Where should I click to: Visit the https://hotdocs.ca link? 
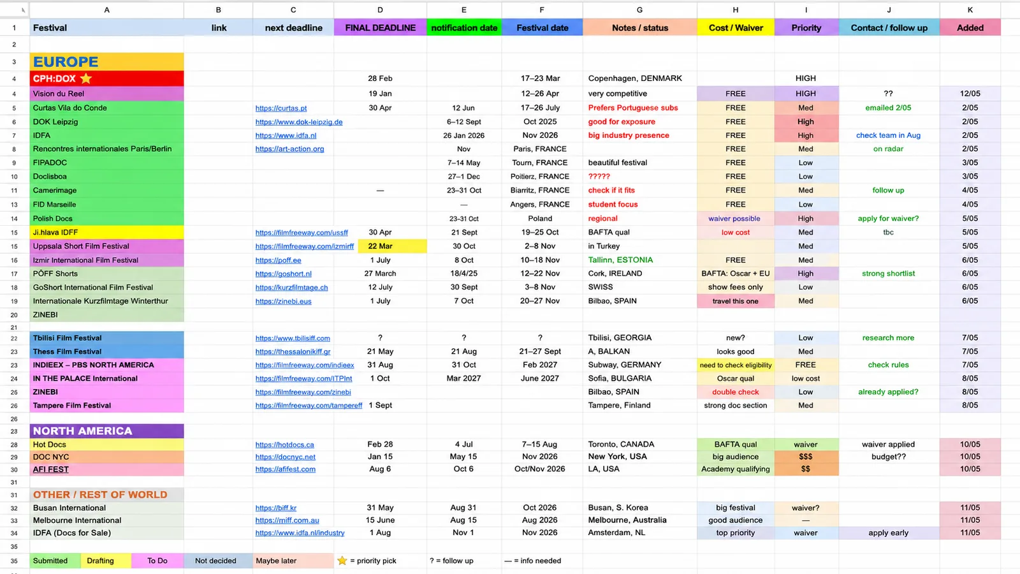coord(284,445)
